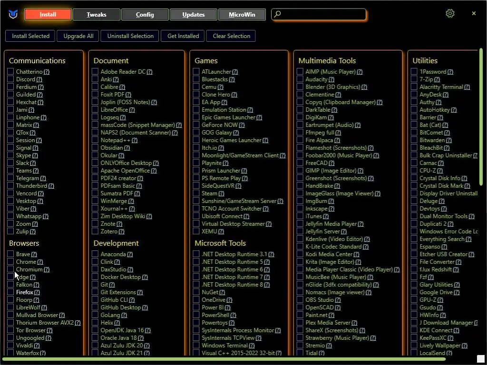
Task: Go to the Updates tab
Action: [x=194, y=14]
